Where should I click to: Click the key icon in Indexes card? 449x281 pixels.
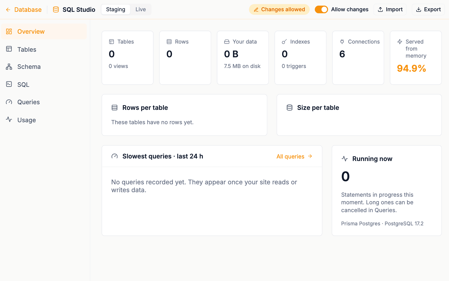coord(284,42)
